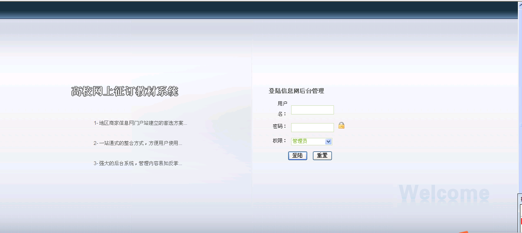Click the 用户名 username input field

click(313, 110)
